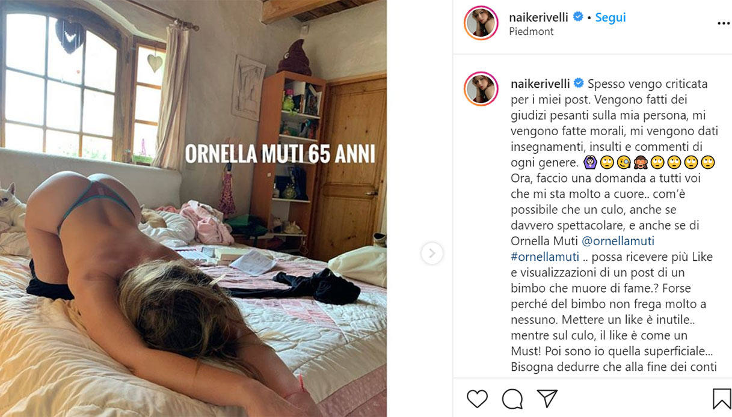Click the verified badge in header
This screenshot has height=417, width=732.
pyautogui.click(x=577, y=17)
